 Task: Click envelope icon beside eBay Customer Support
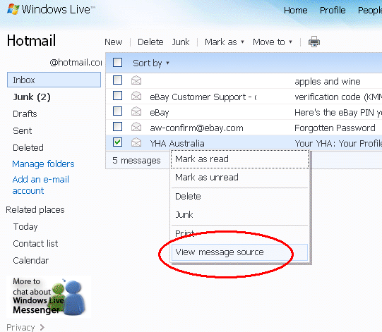136,96
